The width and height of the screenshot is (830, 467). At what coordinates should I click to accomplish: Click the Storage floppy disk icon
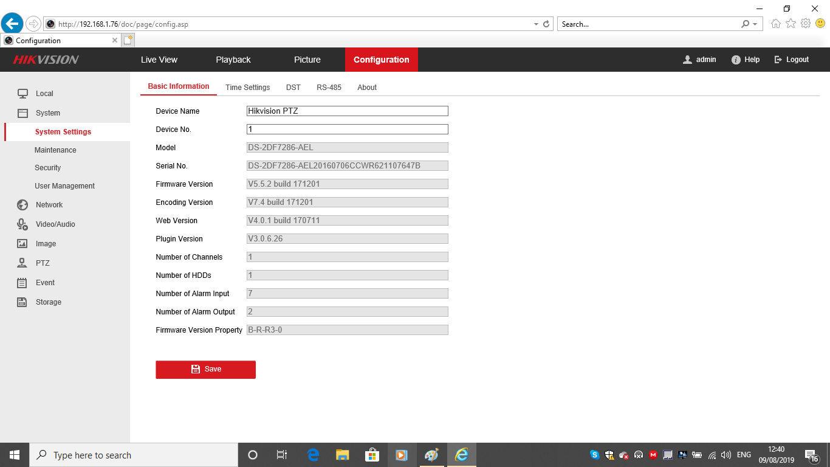22,302
